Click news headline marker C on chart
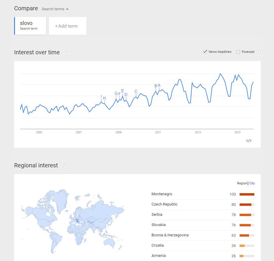The image size is (274, 261). tap(136, 92)
